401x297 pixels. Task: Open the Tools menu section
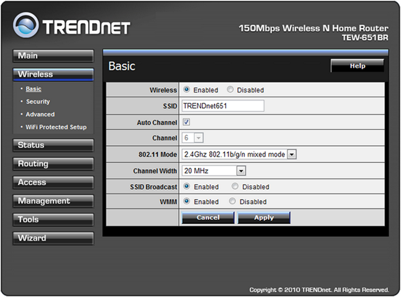53,220
